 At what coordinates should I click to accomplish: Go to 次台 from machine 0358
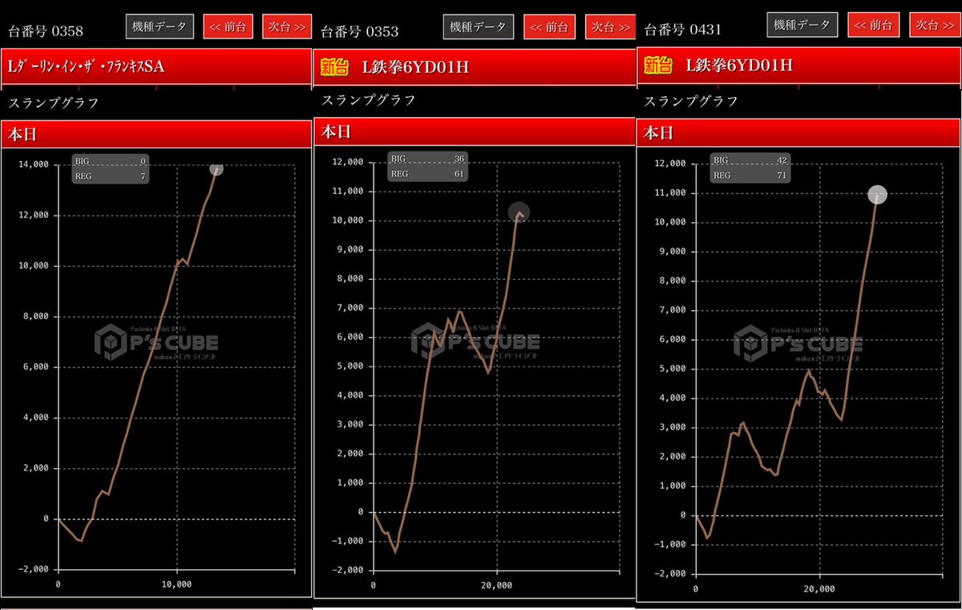(287, 26)
